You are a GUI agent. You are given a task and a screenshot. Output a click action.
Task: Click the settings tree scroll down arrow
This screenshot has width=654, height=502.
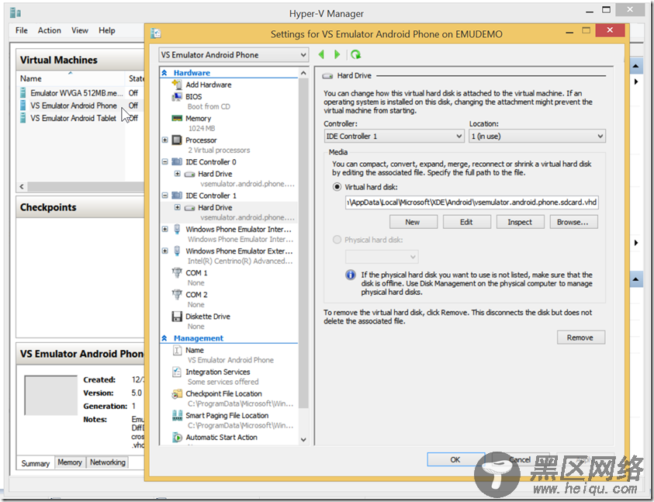[x=303, y=440]
